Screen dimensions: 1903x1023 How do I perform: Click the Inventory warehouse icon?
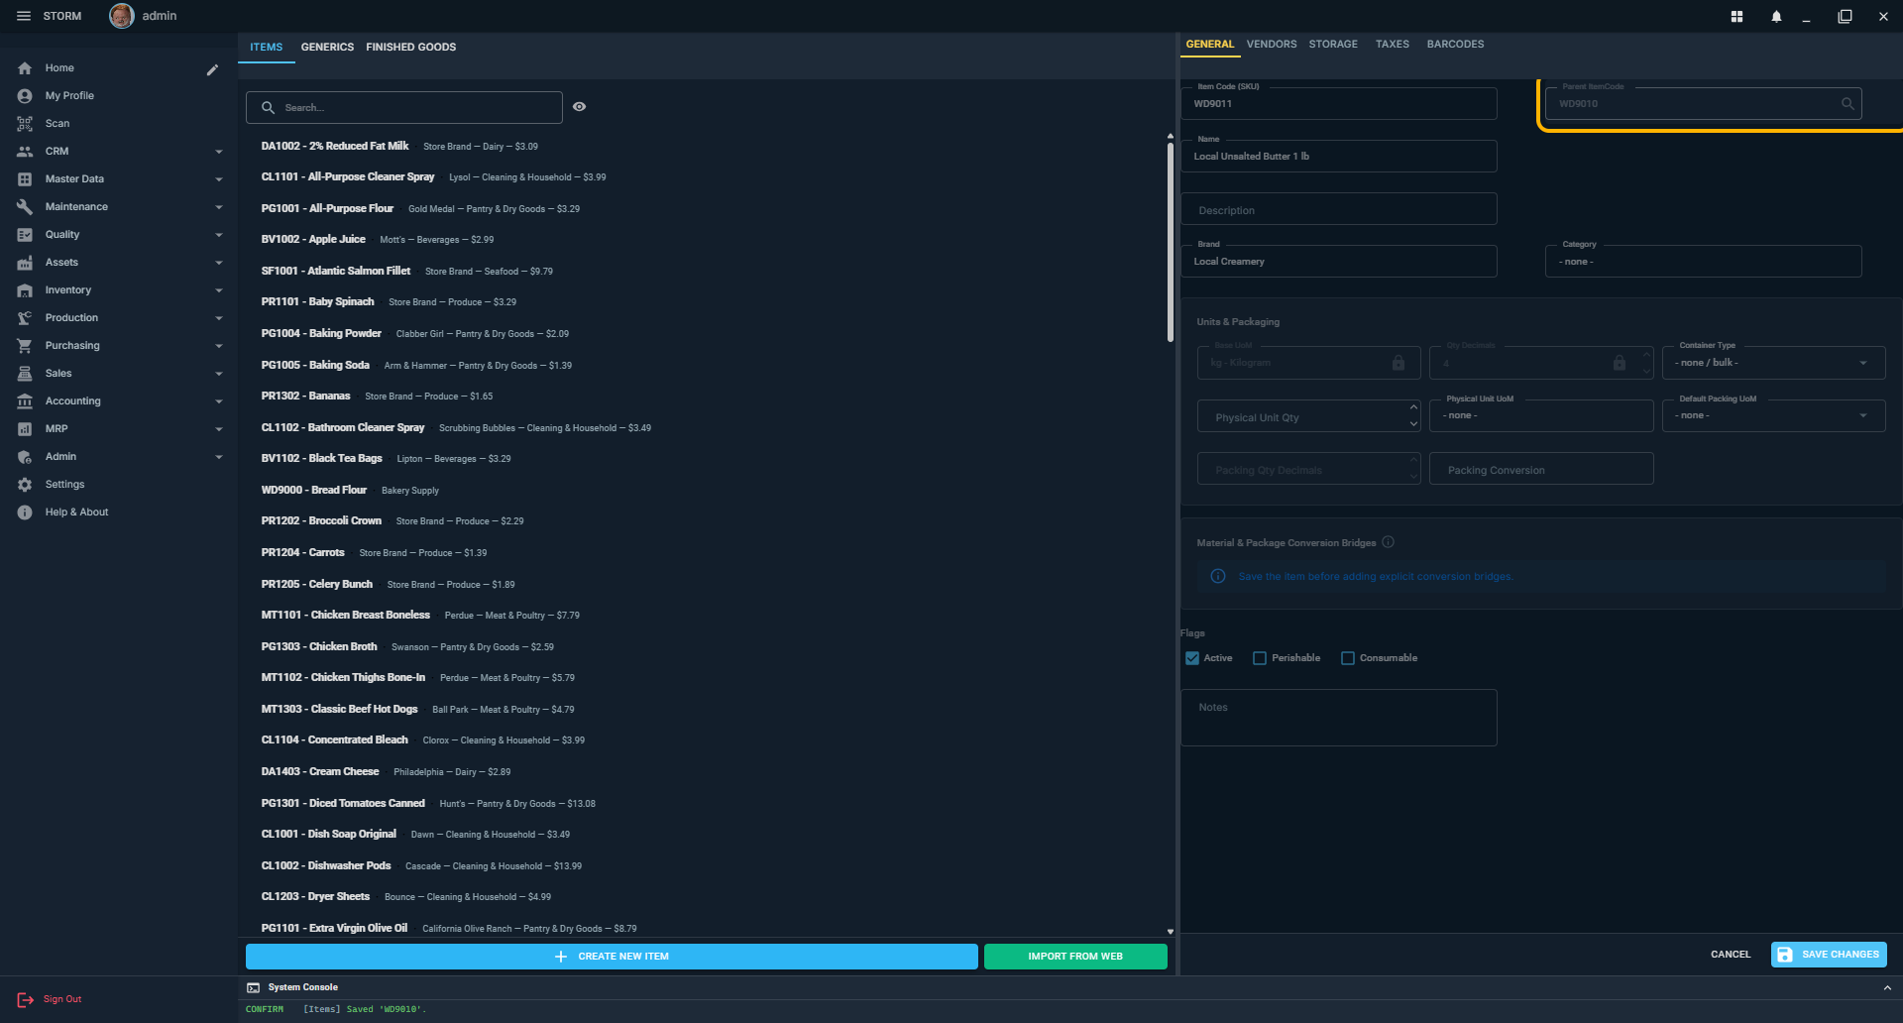(25, 290)
